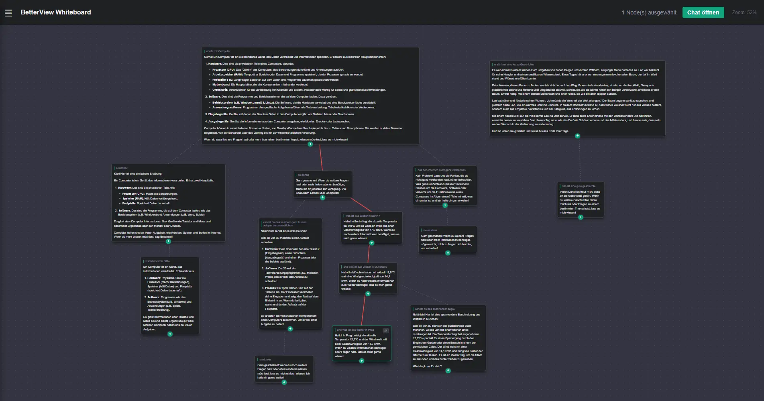The height and width of the screenshot is (401, 764).
Task: Add child node under 'das hab ich noch nicht ganz verstanden'
Action: point(445,205)
